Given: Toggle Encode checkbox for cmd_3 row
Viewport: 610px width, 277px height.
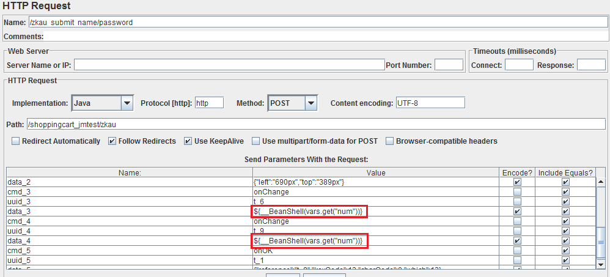Looking at the screenshot, I should (x=518, y=192).
